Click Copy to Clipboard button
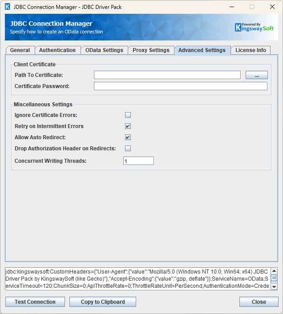Viewport: 283px width, 314px height. pyautogui.click(x=103, y=302)
